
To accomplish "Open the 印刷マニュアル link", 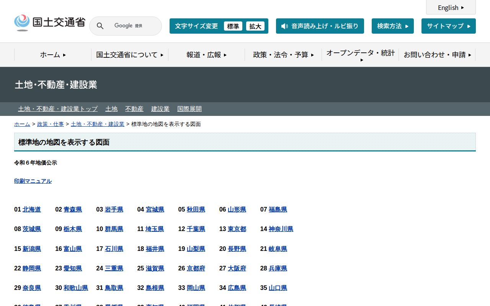I will (x=33, y=181).
